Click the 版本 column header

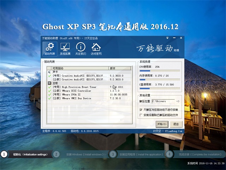click(x=120, y=68)
